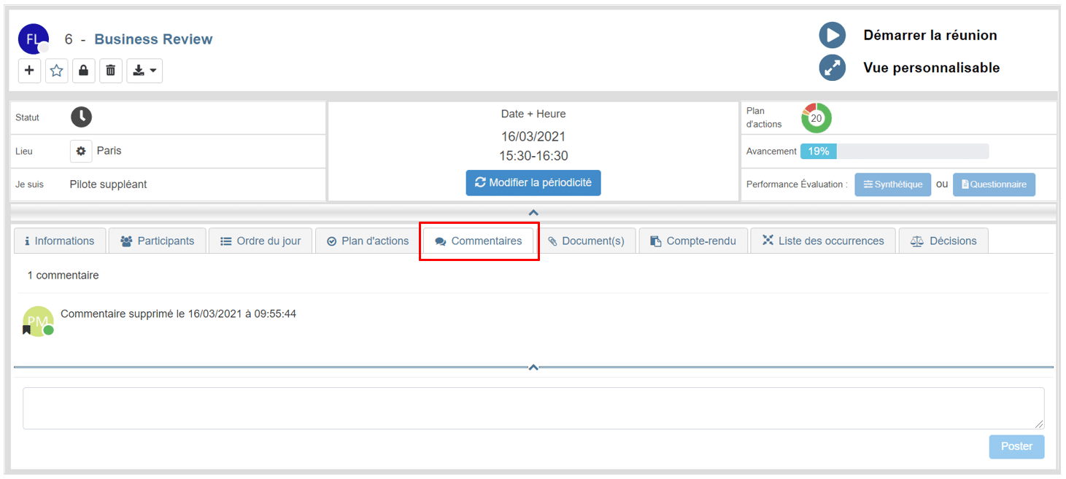1066x479 pixels.
Task: Open the Business Review title link
Action: coord(153,39)
